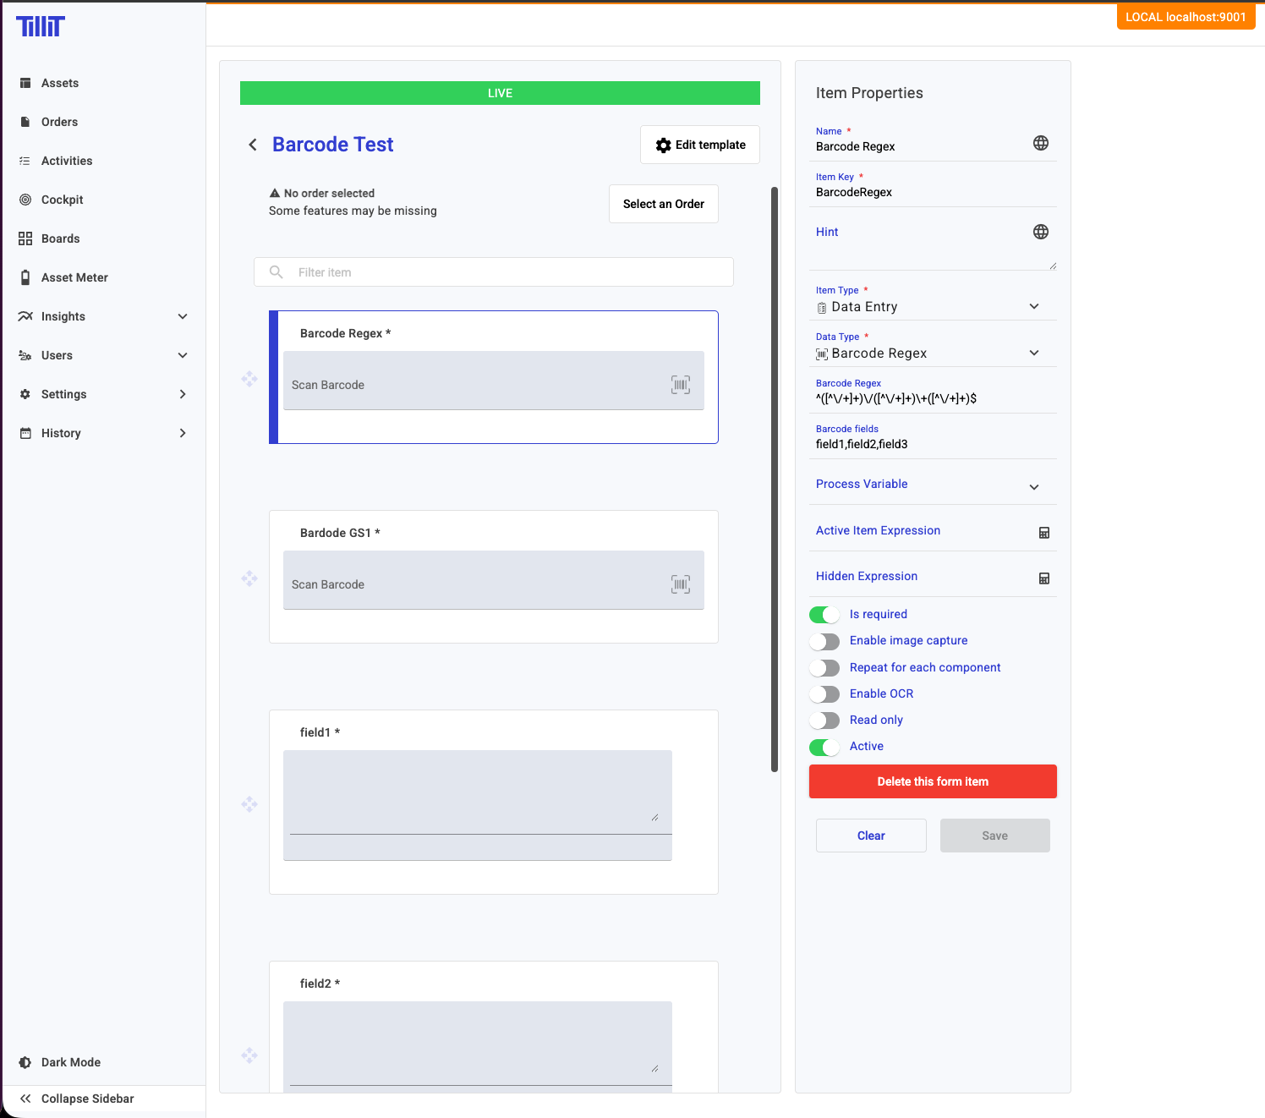Open Asset Meter from the sidebar
Screen dimensions: 1265x1118
pos(74,277)
